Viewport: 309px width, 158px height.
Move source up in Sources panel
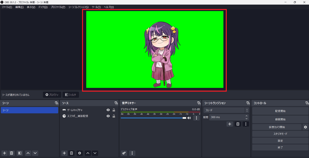pyautogui.click(x=88, y=153)
